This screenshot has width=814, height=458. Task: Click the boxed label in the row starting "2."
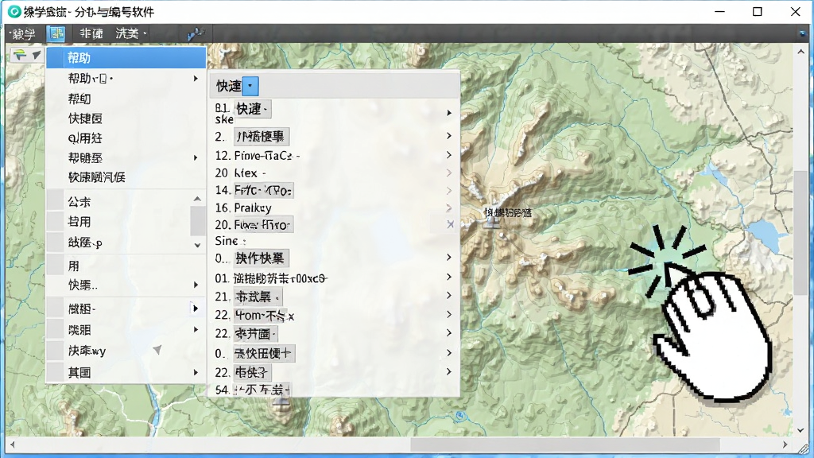click(x=261, y=137)
